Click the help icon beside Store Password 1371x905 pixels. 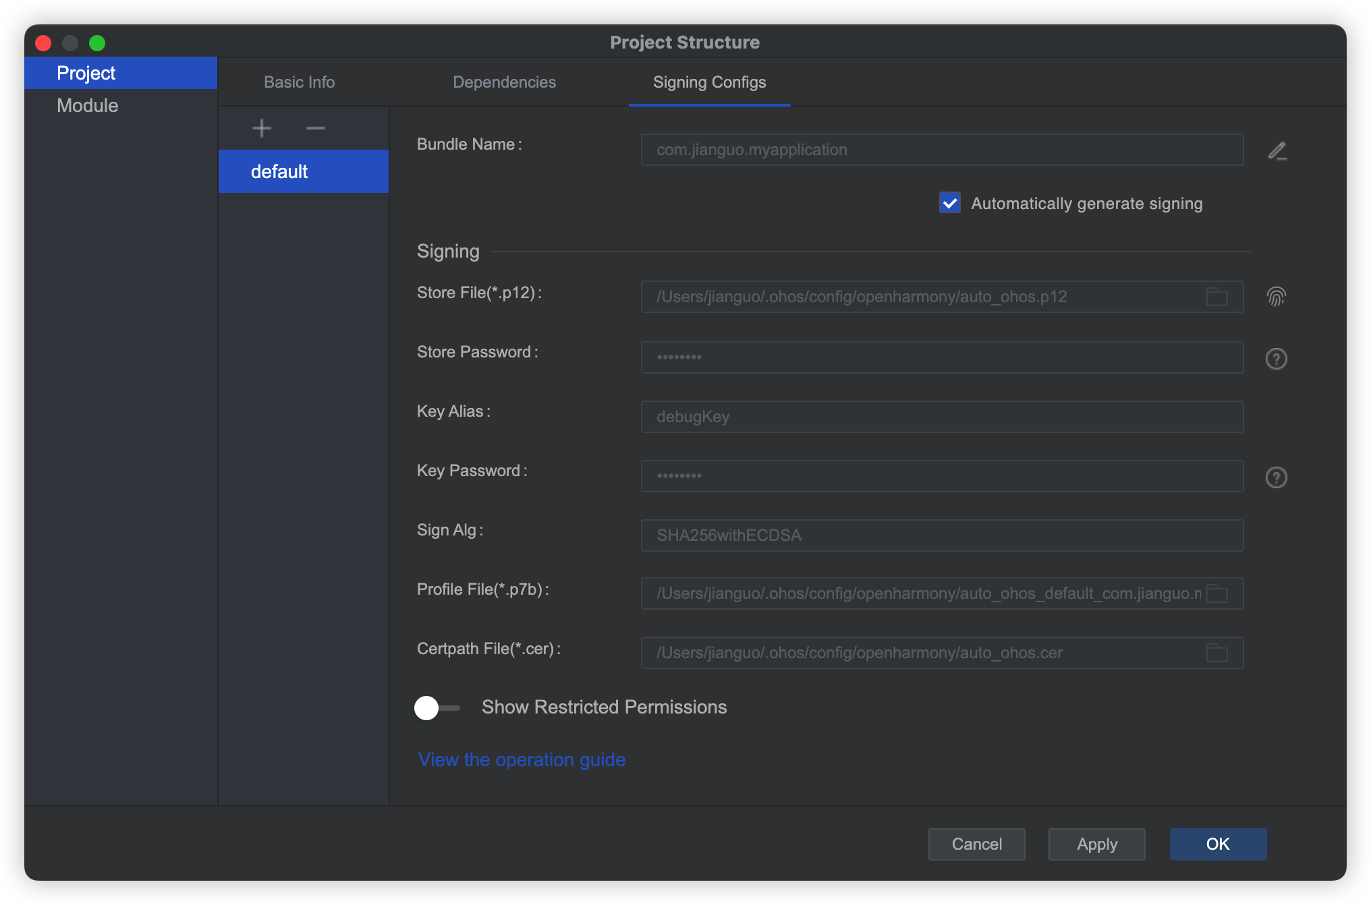point(1276,359)
